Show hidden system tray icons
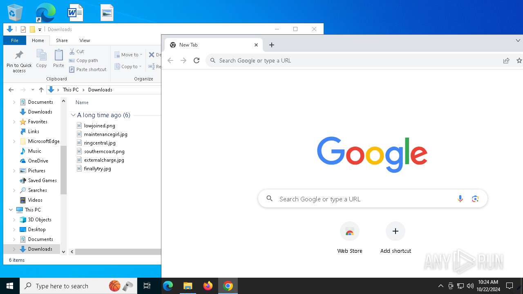Screen dimensions: 523x294 coord(440,286)
